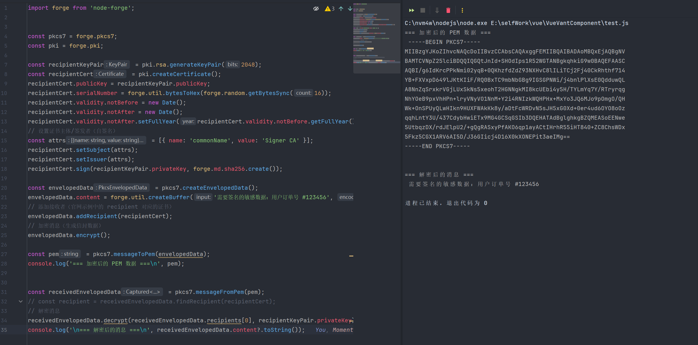Click line number 35 in the gutter

pos(4,330)
